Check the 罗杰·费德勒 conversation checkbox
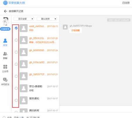132x118 pixels. [x=16, y=88]
